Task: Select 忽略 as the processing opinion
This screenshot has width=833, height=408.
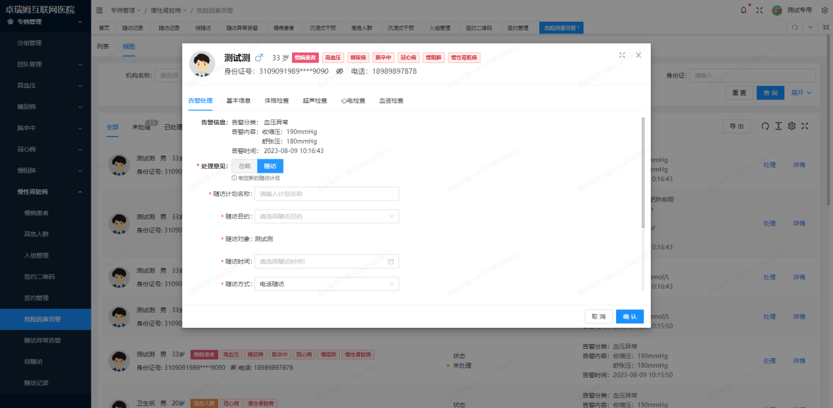Action: coord(244,166)
